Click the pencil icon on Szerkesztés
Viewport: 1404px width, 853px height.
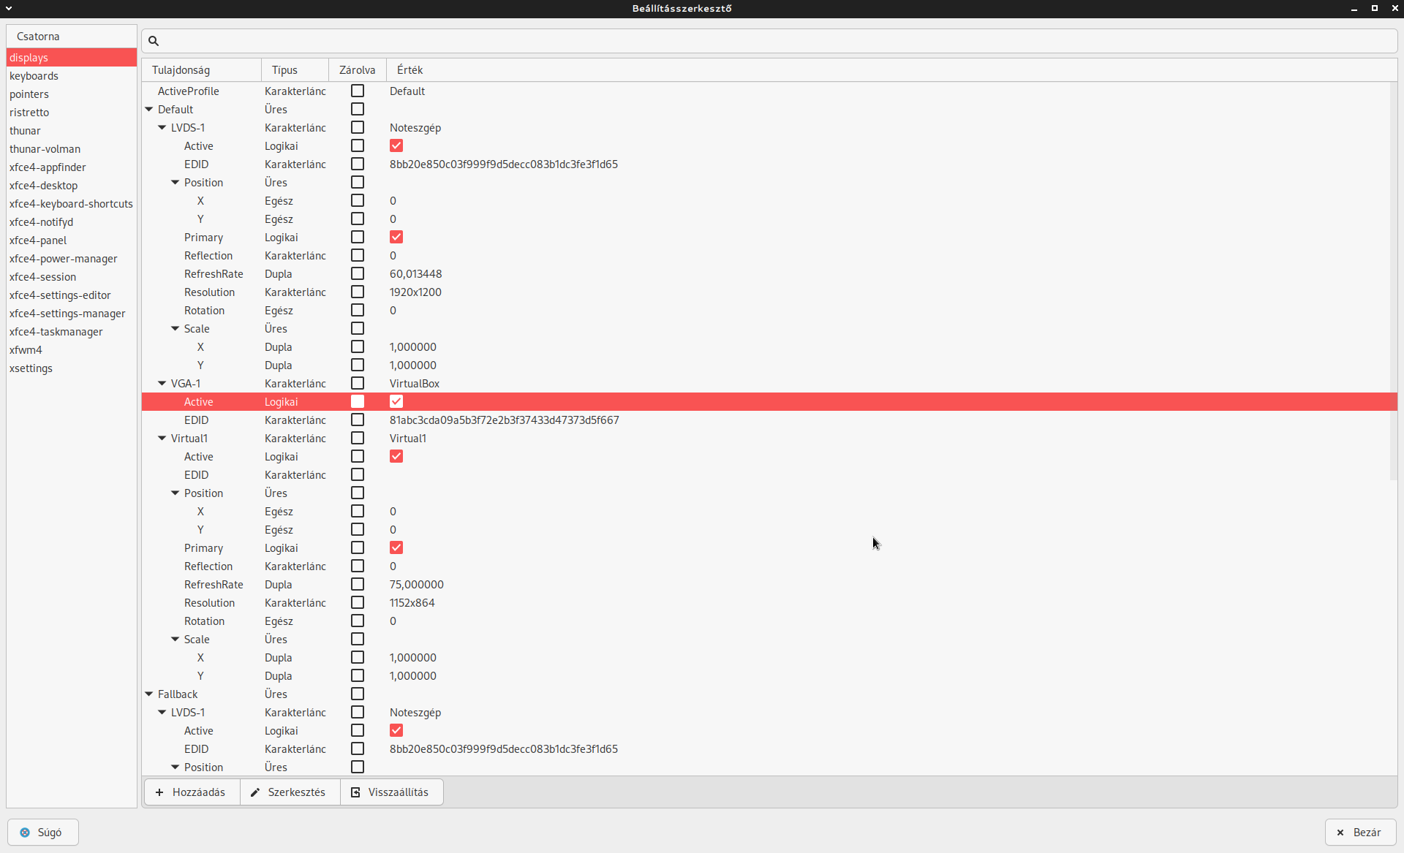point(255,792)
